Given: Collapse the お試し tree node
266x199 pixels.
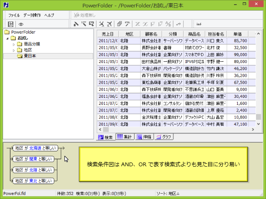Looking at the screenshot, I should [7, 39].
